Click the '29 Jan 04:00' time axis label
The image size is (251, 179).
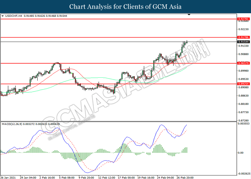pos(28,178)
